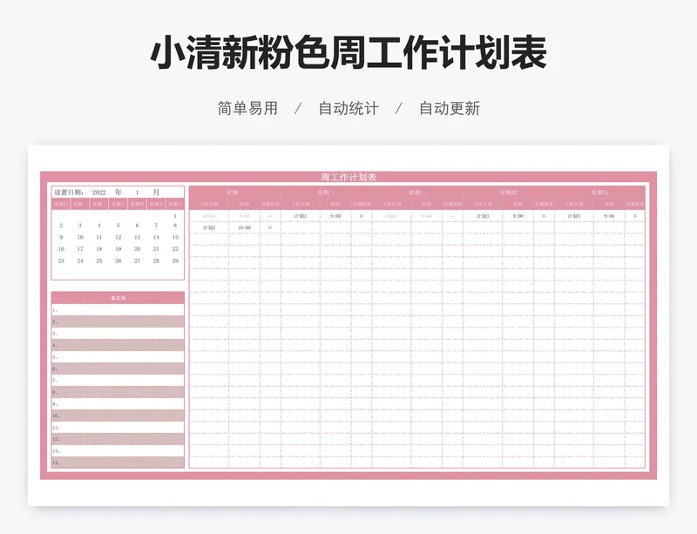Click the 自动更新 subtitle text
Screen dimensions: 697x534
[450, 108]
